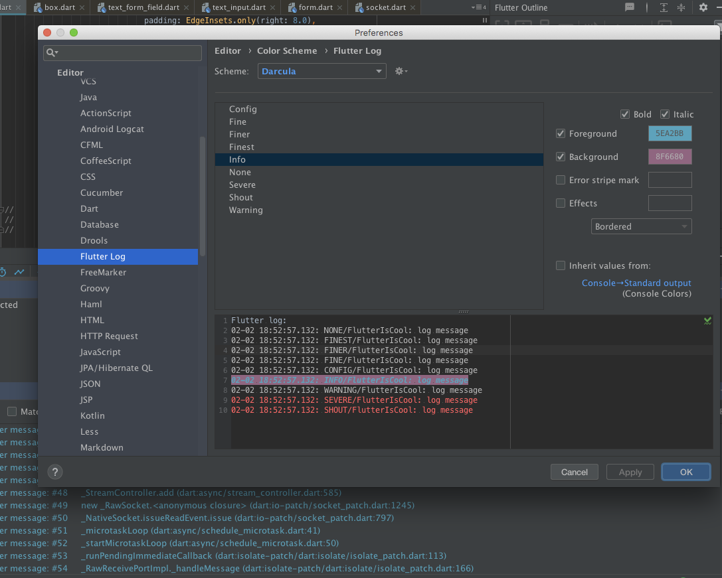Click the collapse-all icon in Flutter Outline
Image resolution: width=722 pixels, height=578 pixels.
click(681, 7)
